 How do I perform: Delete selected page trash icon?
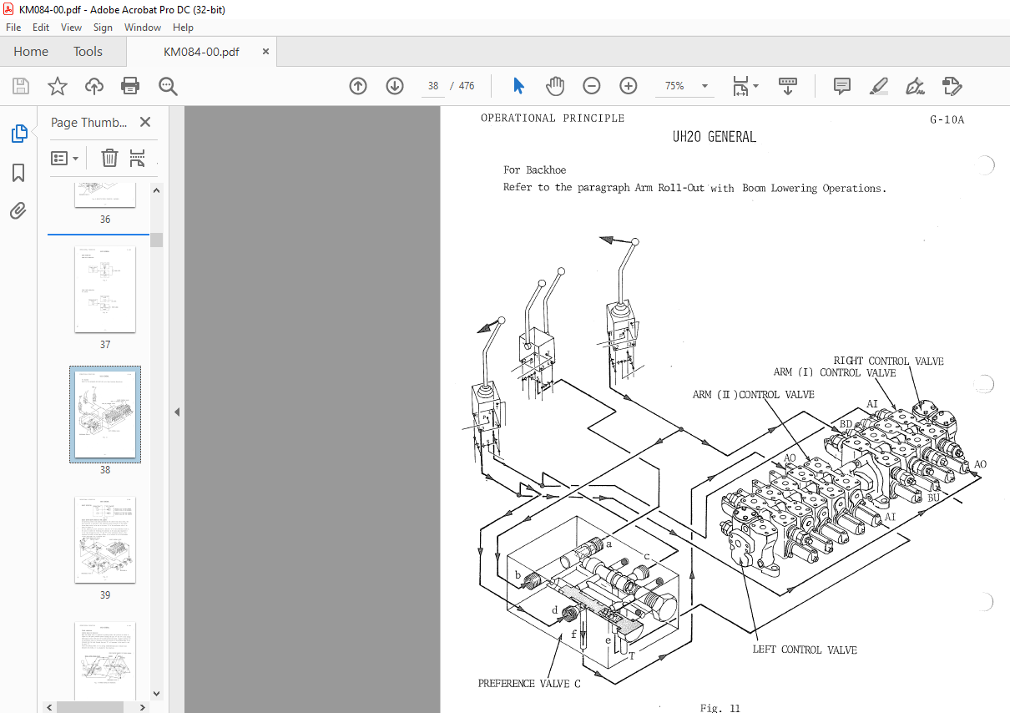tap(110, 158)
